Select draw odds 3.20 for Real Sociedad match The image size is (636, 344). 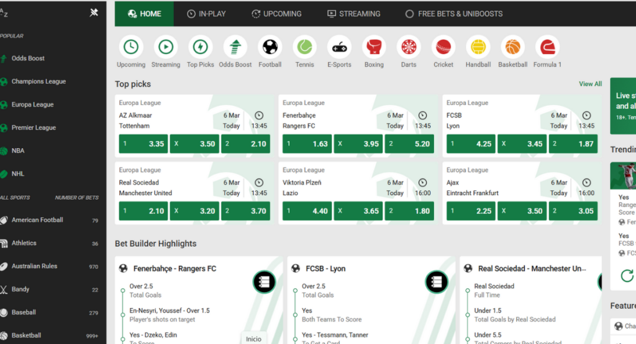tap(194, 211)
